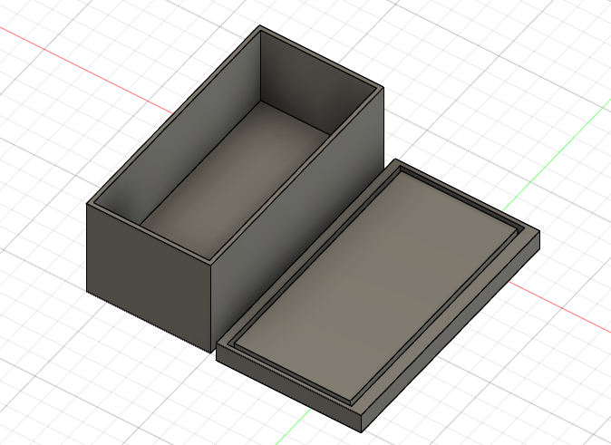Click the green axis line above the lid
This screenshot has height=445, width=611.
coord(558,154)
